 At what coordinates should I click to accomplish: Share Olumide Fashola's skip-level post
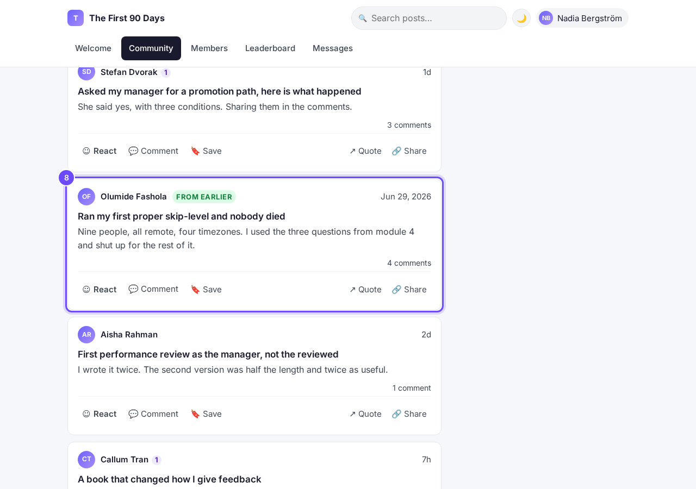(x=409, y=290)
